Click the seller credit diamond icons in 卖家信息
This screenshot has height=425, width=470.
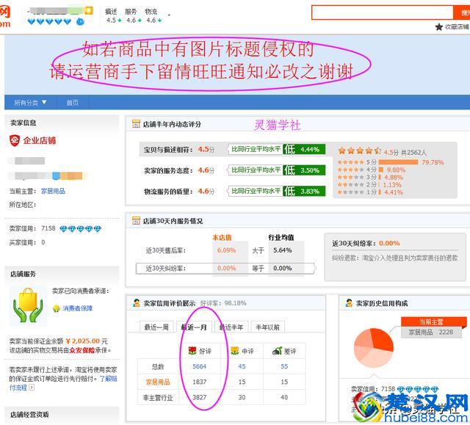click(80, 229)
